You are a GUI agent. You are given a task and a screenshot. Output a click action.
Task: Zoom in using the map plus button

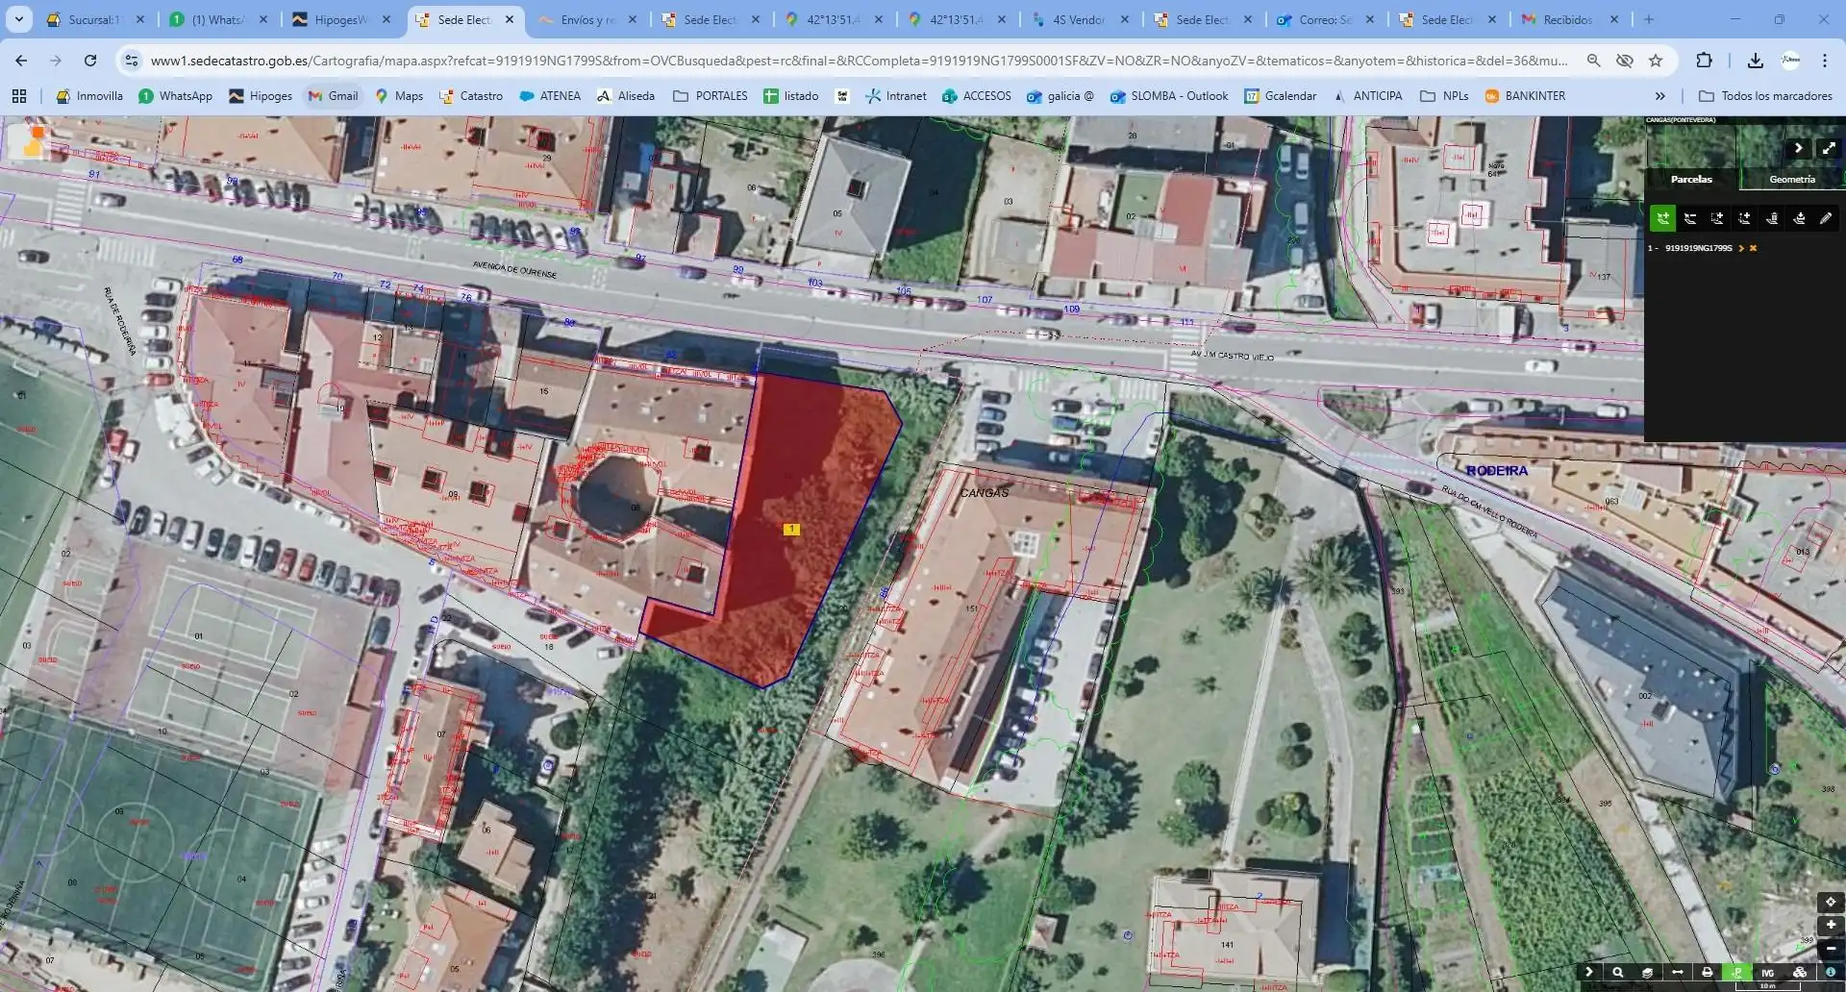tap(1831, 925)
